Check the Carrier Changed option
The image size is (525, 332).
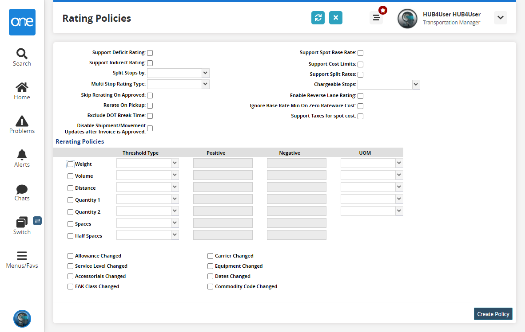211,256
